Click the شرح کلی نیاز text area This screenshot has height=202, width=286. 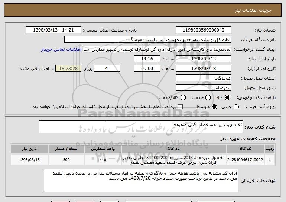[x=141, y=127]
